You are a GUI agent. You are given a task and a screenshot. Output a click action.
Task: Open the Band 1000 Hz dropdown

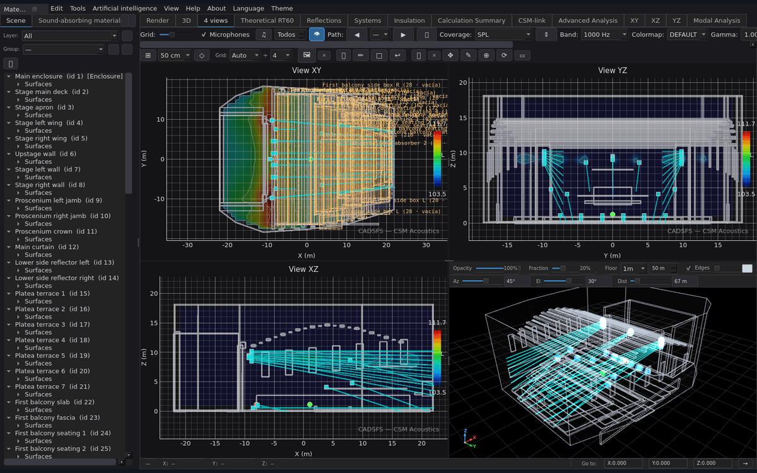pos(604,34)
